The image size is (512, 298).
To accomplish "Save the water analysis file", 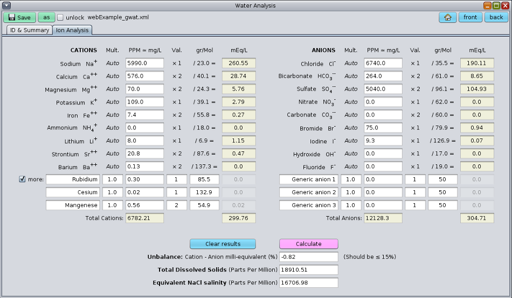I will (x=19, y=17).
